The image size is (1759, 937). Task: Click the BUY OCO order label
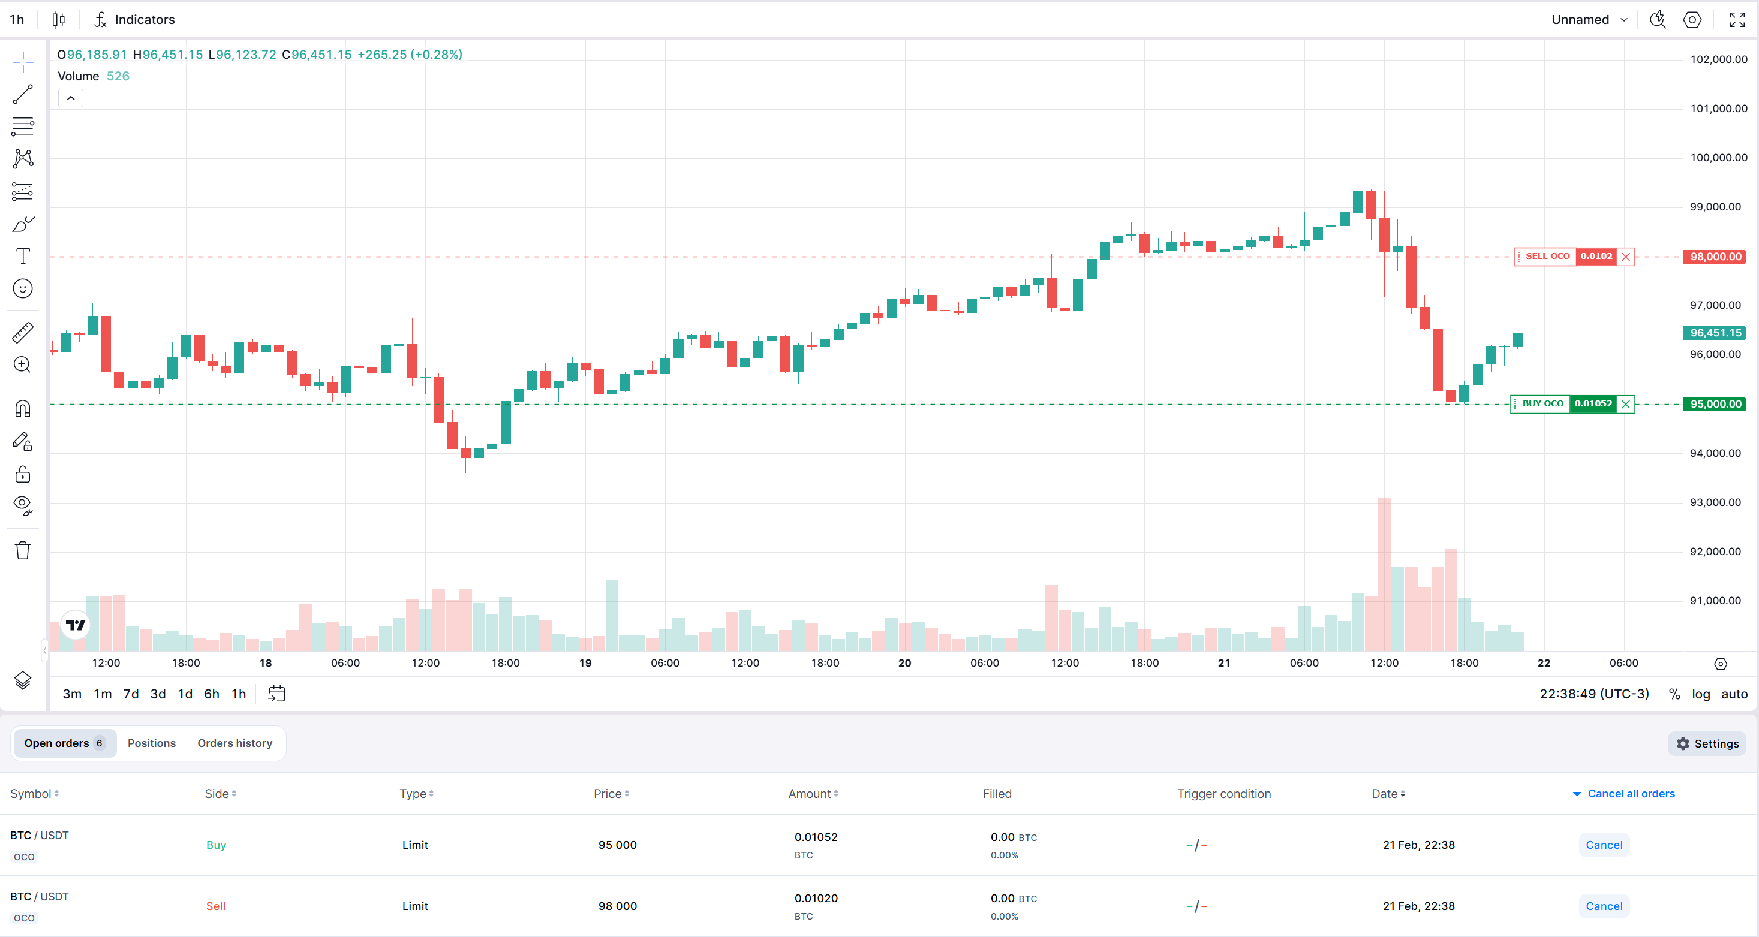point(1542,404)
